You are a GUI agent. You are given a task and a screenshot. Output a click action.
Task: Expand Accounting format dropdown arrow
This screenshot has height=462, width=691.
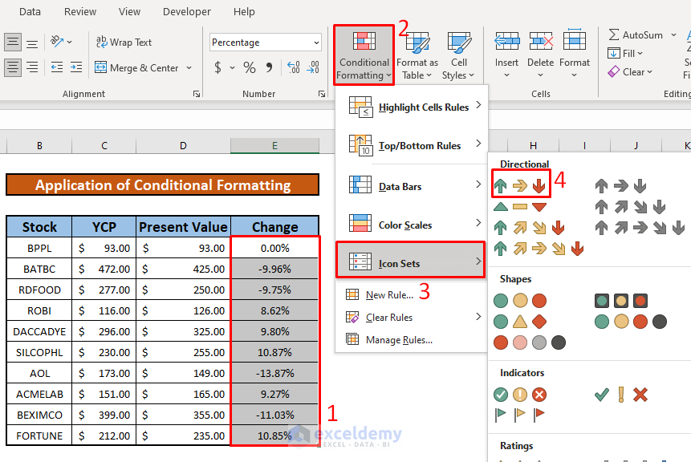(232, 68)
